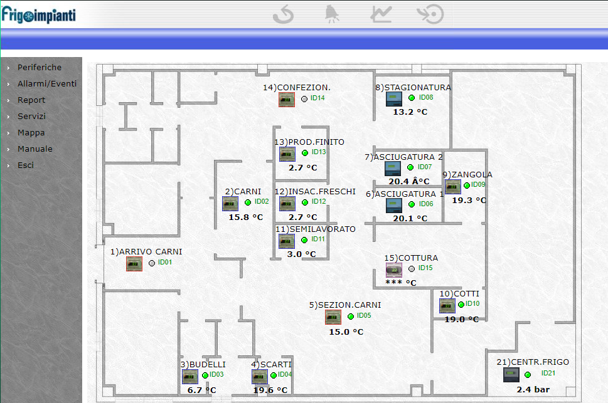
Task: Go to Allarmi/Eventi in sidebar
Action: click(47, 83)
